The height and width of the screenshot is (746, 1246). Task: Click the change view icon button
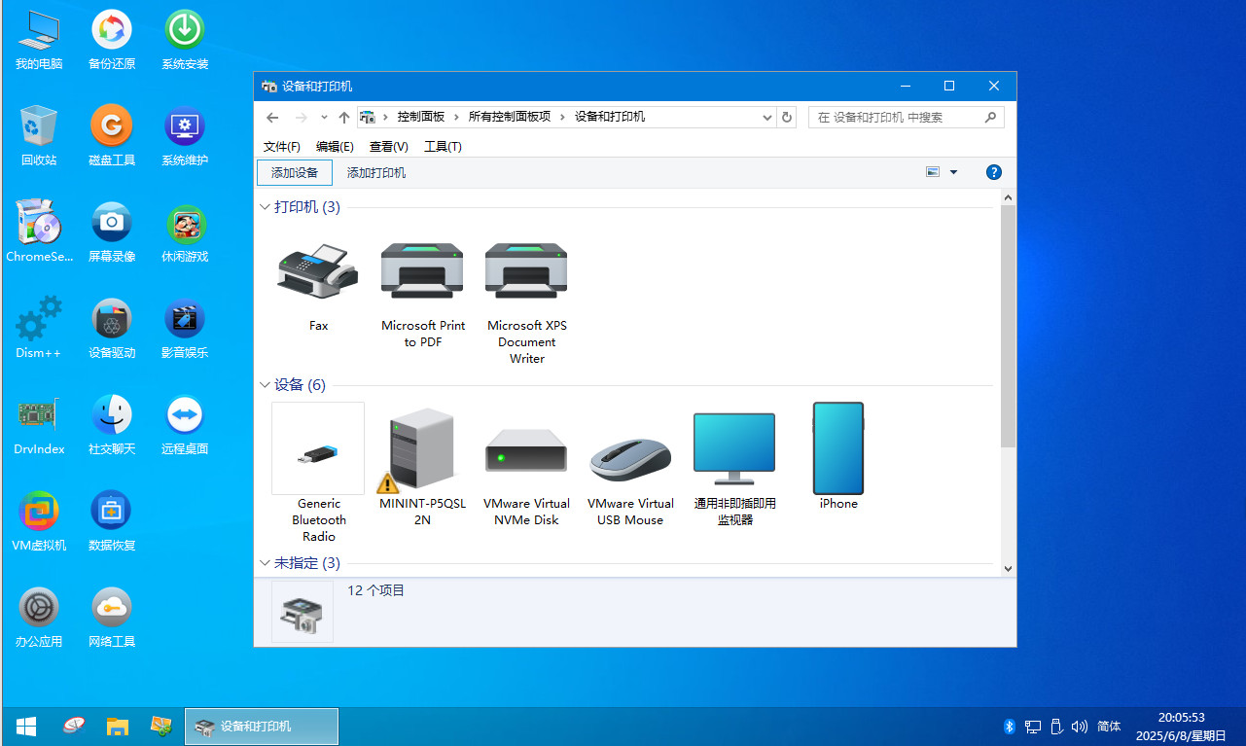click(x=933, y=172)
